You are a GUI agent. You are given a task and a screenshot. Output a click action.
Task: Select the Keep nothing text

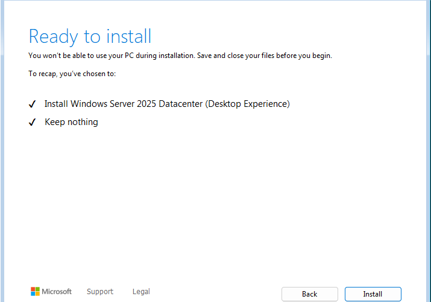click(72, 122)
